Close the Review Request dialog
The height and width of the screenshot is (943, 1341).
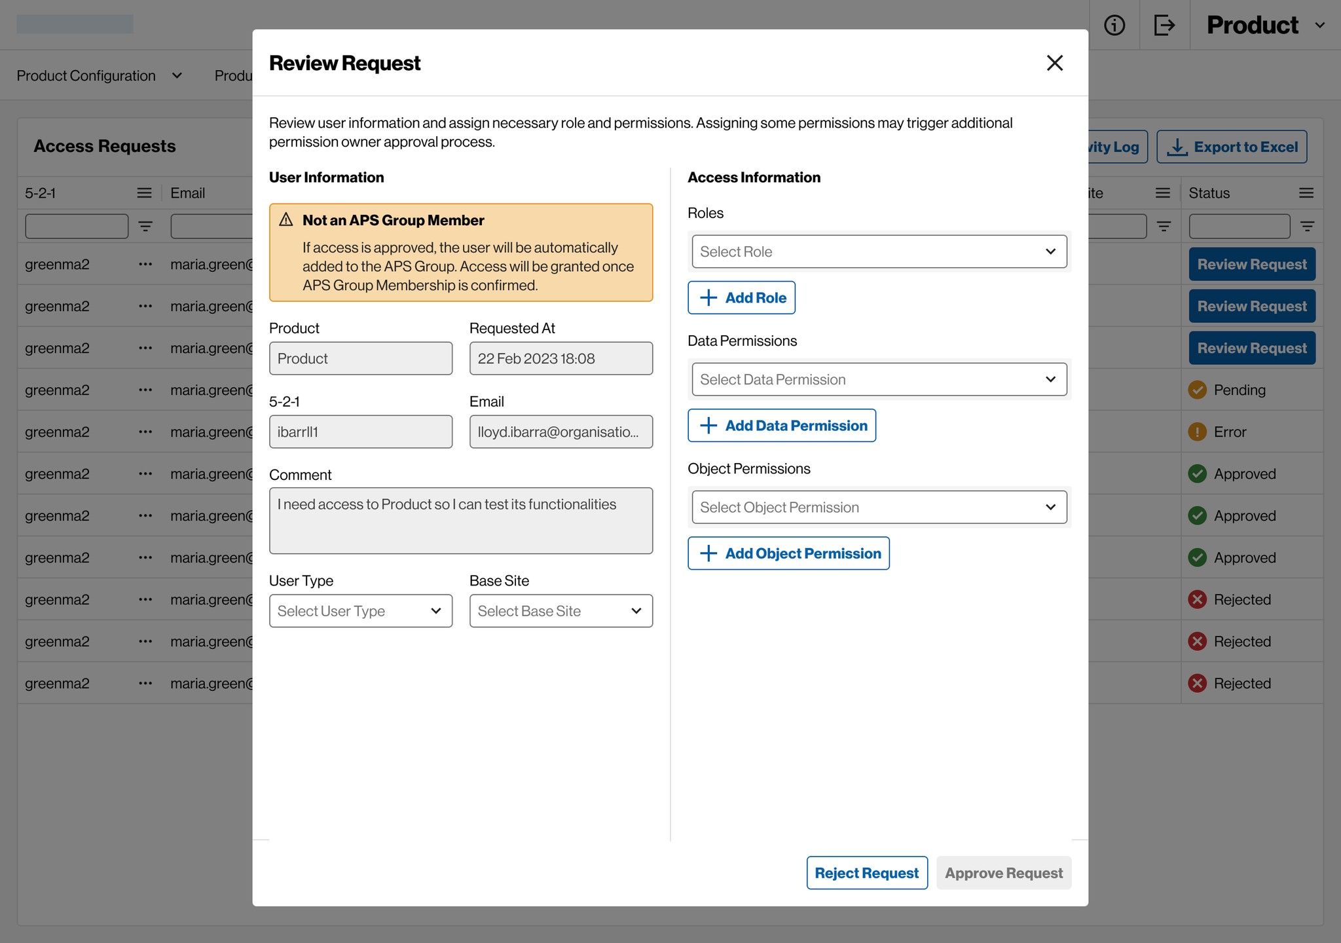coord(1054,63)
